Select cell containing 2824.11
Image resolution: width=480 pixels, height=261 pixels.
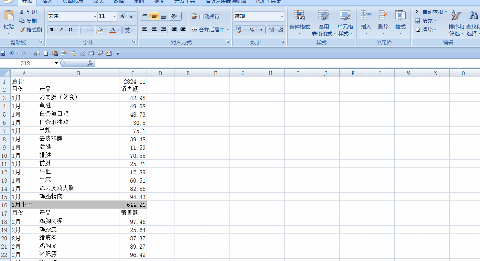pyautogui.click(x=133, y=81)
